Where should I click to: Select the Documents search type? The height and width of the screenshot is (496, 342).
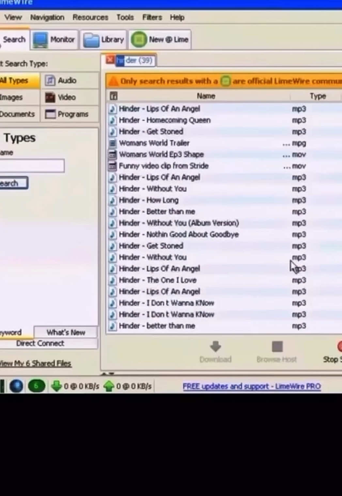[x=19, y=114]
